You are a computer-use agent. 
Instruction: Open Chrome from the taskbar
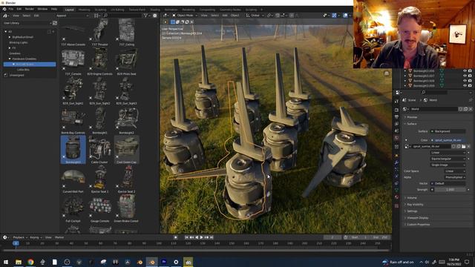click(30, 262)
